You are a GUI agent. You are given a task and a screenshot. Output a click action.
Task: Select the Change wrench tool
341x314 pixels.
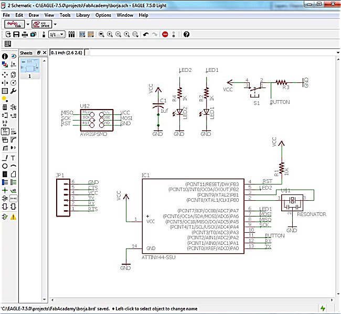click(x=13, y=91)
